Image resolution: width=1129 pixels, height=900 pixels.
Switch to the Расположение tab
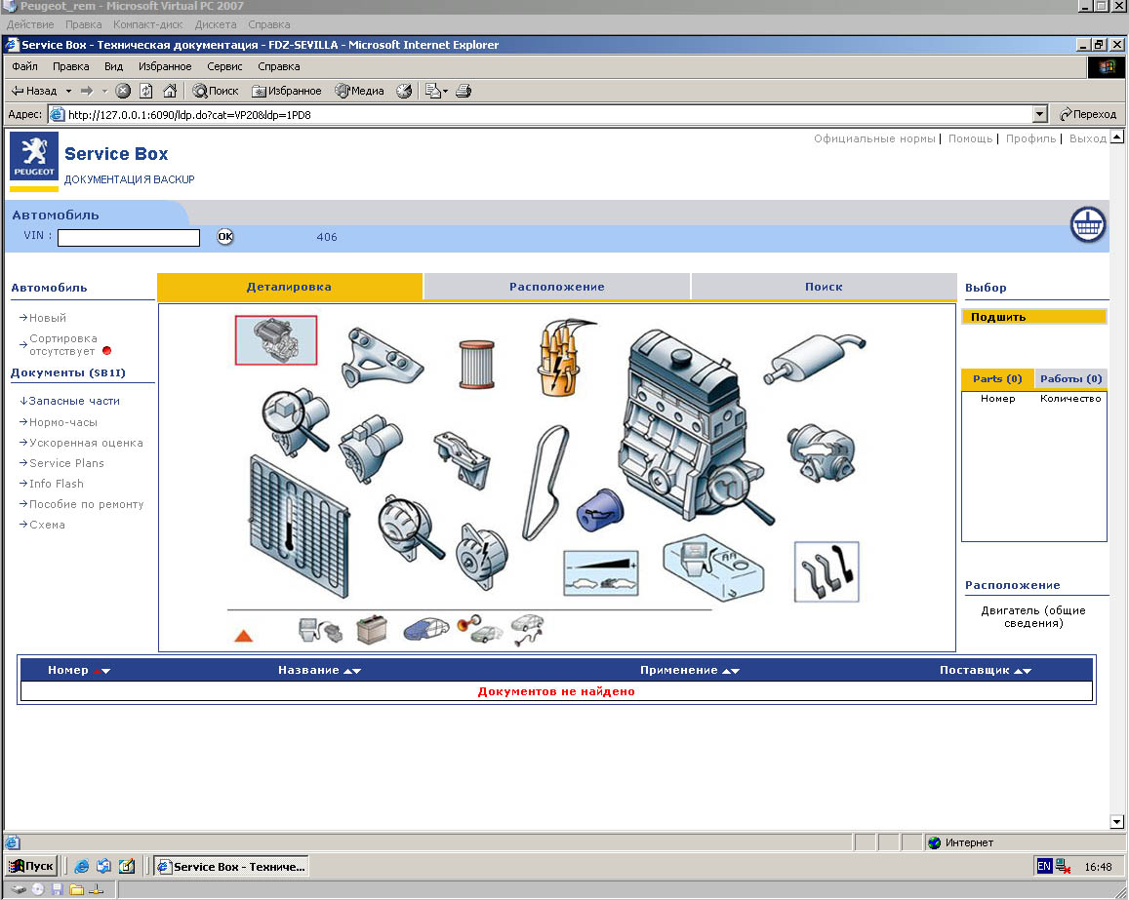(x=556, y=287)
